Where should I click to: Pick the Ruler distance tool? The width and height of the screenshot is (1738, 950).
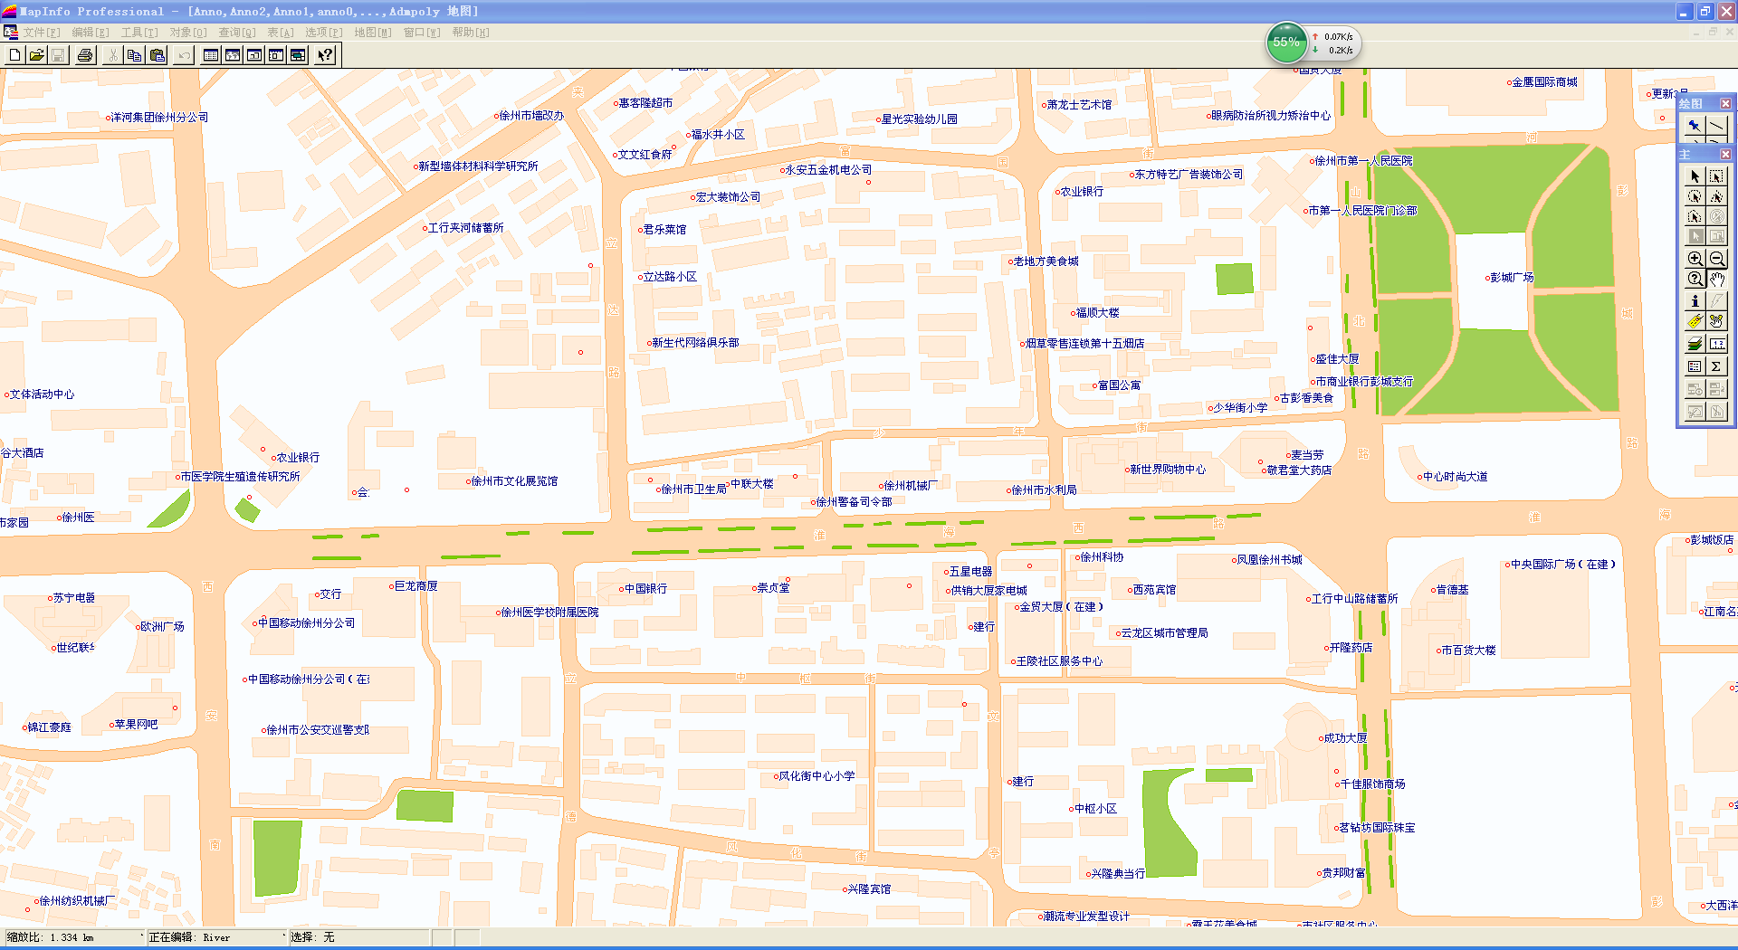point(1716,345)
